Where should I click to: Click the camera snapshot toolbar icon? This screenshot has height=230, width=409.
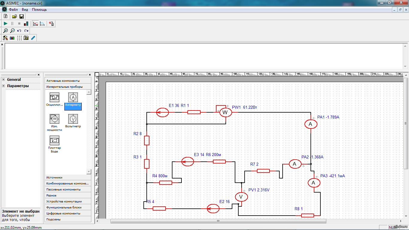pos(26,38)
